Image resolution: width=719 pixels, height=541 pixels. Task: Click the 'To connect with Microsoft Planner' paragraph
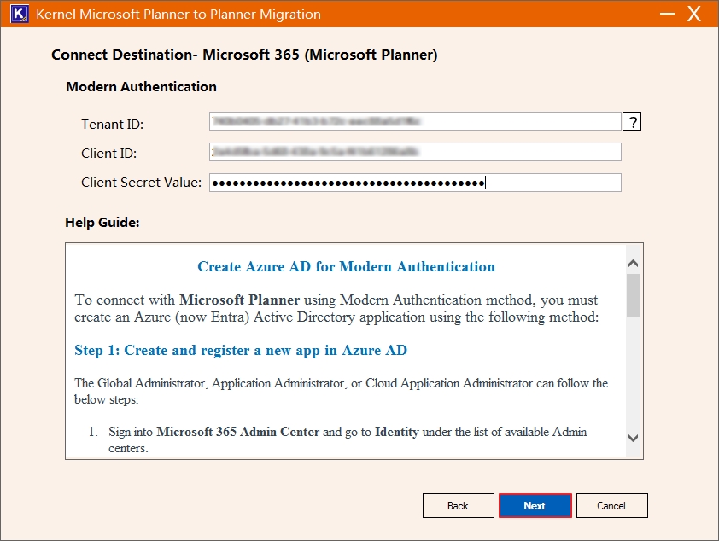pyautogui.click(x=336, y=308)
